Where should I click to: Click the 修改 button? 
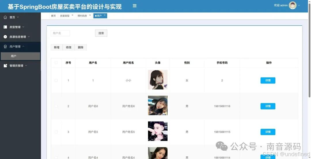[69, 47]
